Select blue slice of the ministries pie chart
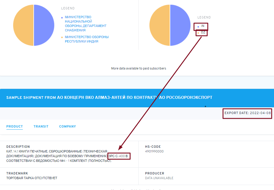This screenshot has width=274, height=190. pos(44,25)
